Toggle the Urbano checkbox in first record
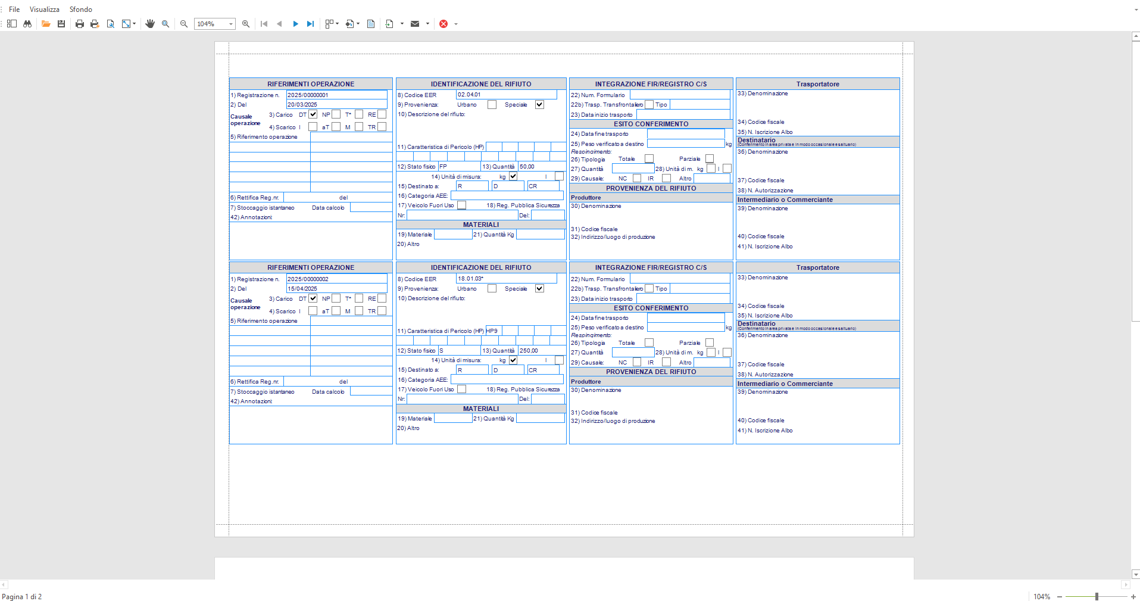The width and height of the screenshot is (1140, 601). pos(492,105)
